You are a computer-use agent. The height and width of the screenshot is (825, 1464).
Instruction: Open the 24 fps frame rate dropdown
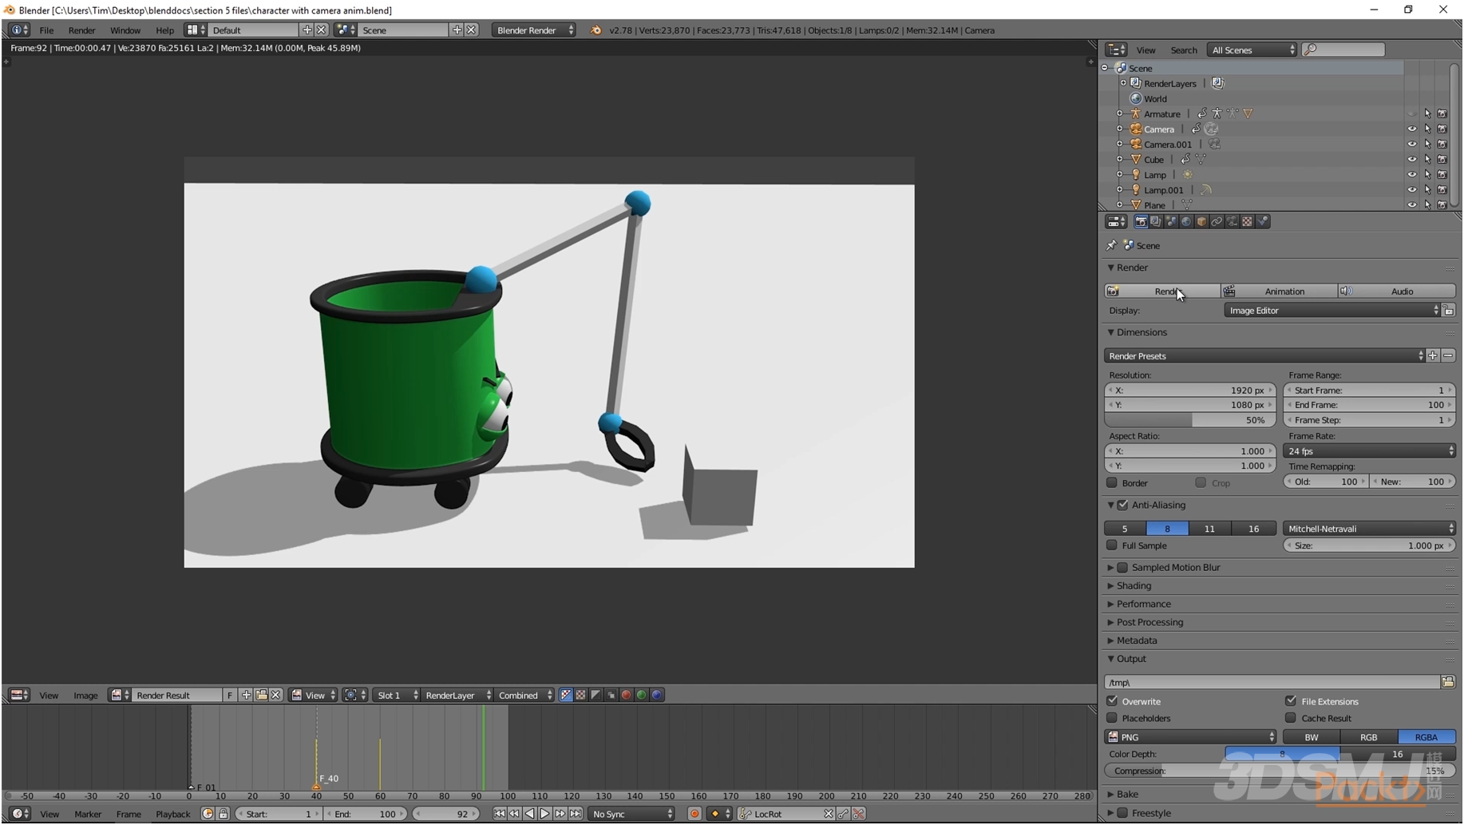pos(1369,451)
